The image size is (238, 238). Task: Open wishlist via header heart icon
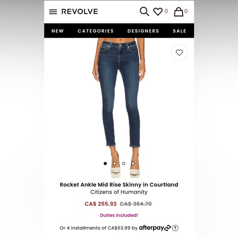(158, 11)
